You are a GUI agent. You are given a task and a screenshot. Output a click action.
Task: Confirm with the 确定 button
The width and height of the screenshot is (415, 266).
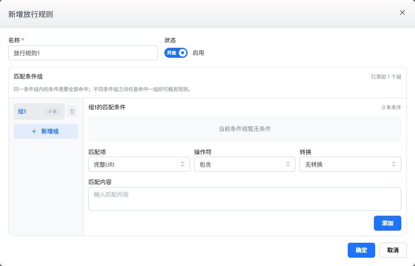pyautogui.click(x=361, y=250)
